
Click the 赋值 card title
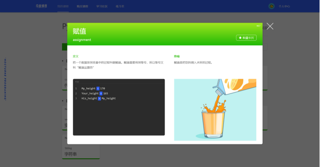[80, 31]
